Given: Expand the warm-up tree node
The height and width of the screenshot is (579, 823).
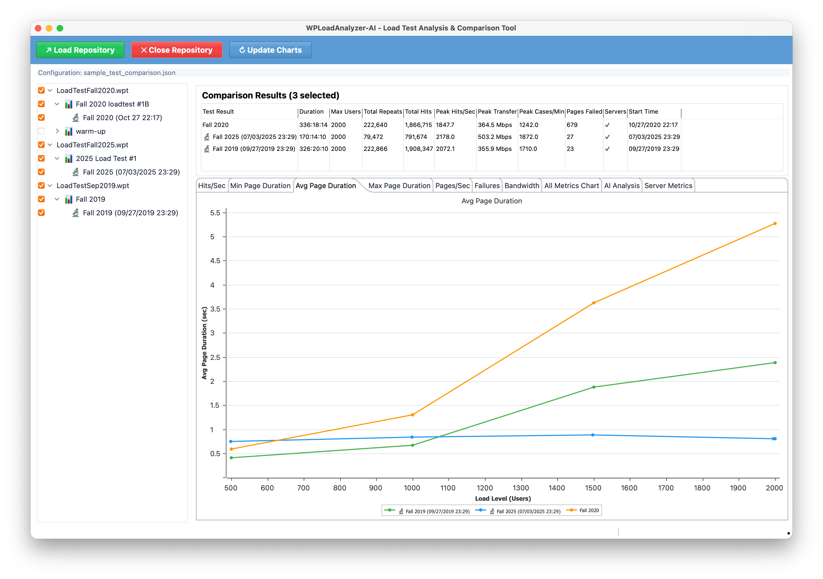Looking at the screenshot, I should click(57, 131).
